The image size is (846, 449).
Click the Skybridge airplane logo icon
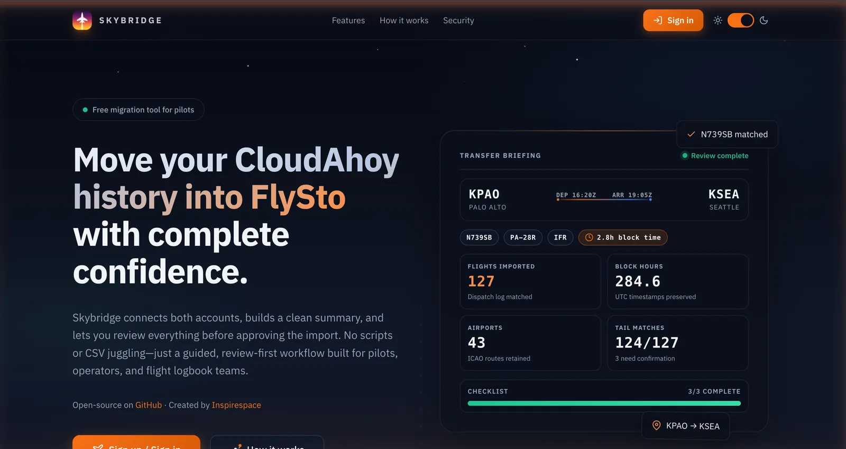82,20
